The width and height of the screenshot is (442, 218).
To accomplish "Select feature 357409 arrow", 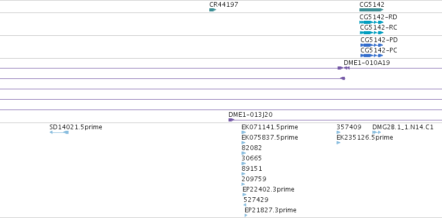I will (x=339, y=132).
